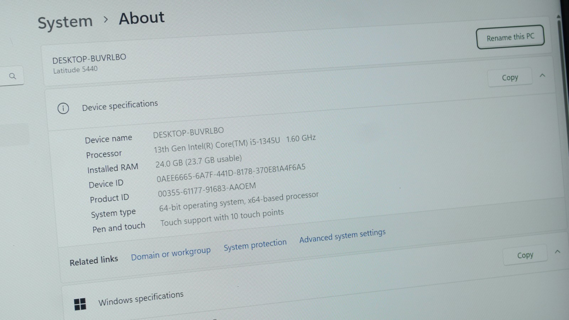Click the Product ID label
The width and height of the screenshot is (569, 320).
tap(109, 198)
